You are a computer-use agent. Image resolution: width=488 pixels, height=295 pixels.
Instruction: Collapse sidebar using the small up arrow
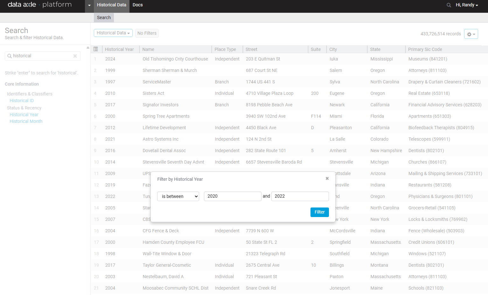[88, 48]
